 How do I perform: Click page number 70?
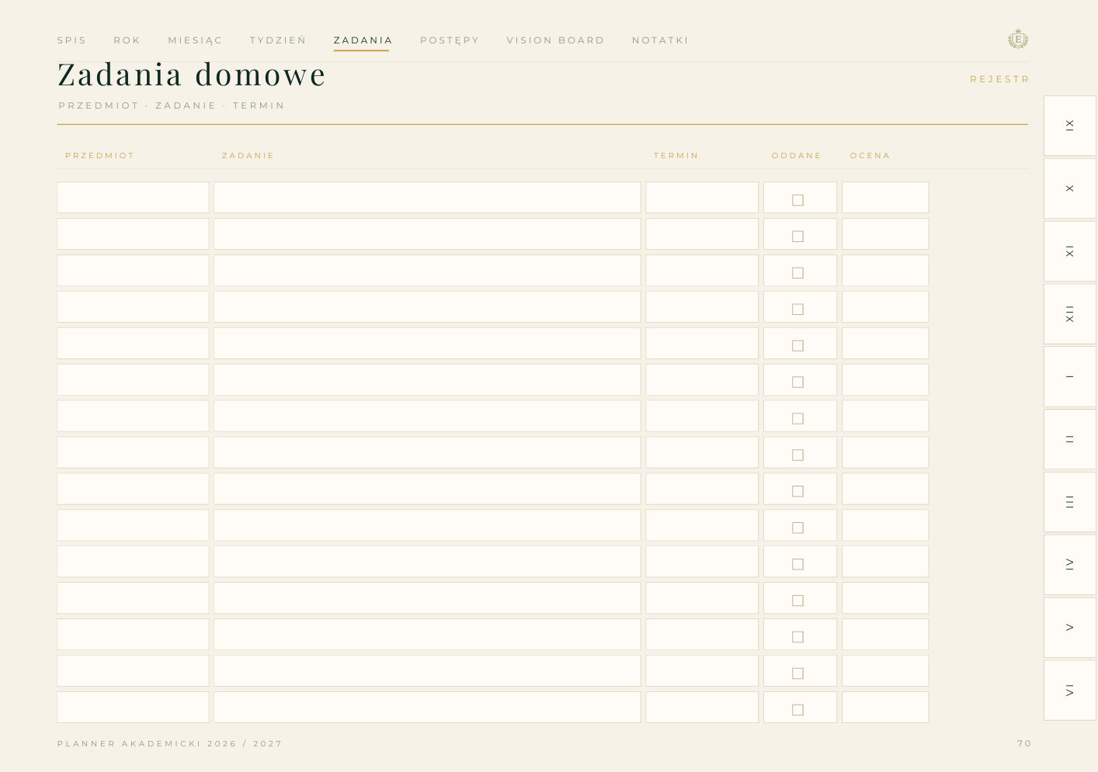[x=1024, y=743]
